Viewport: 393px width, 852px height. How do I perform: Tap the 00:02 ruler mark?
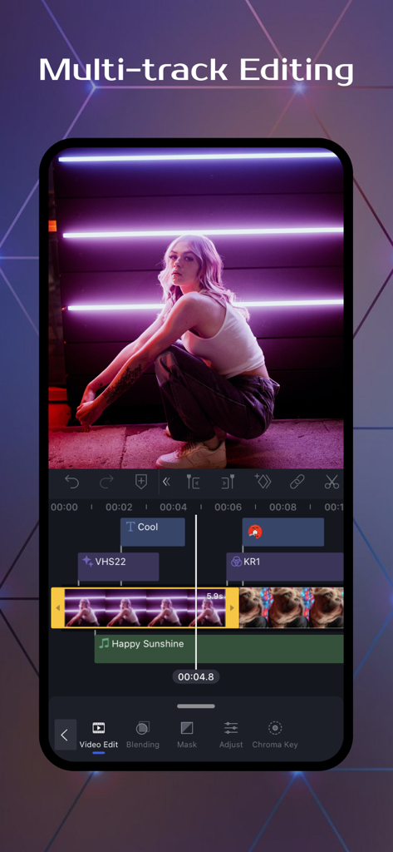[x=119, y=507]
